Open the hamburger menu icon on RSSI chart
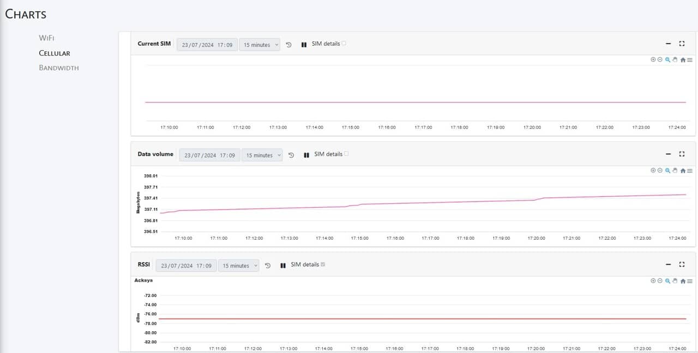Viewport: 698px width, 353px height. point(689,281)
